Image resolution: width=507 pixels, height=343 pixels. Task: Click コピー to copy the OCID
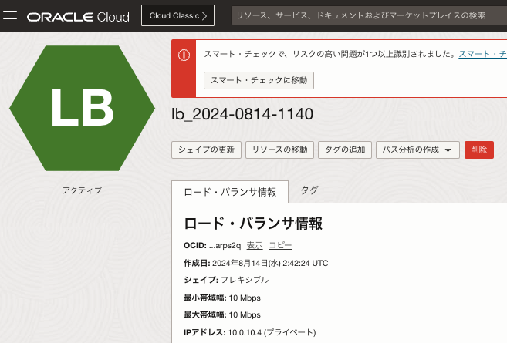[280, 245]
